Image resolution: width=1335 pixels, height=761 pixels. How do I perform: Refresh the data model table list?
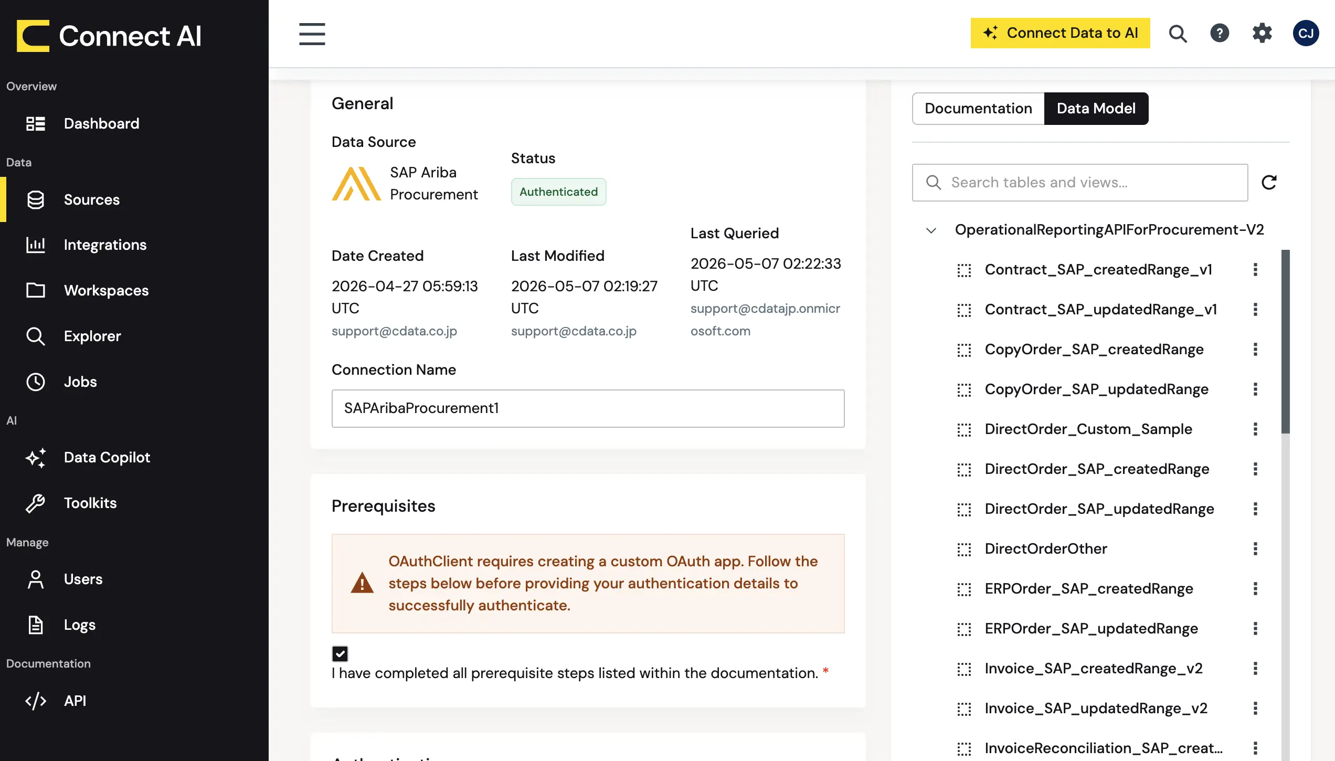[x=1269, y=183]
